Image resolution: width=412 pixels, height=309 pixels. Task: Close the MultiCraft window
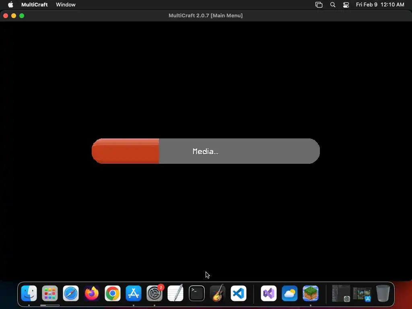pos(6,16)
